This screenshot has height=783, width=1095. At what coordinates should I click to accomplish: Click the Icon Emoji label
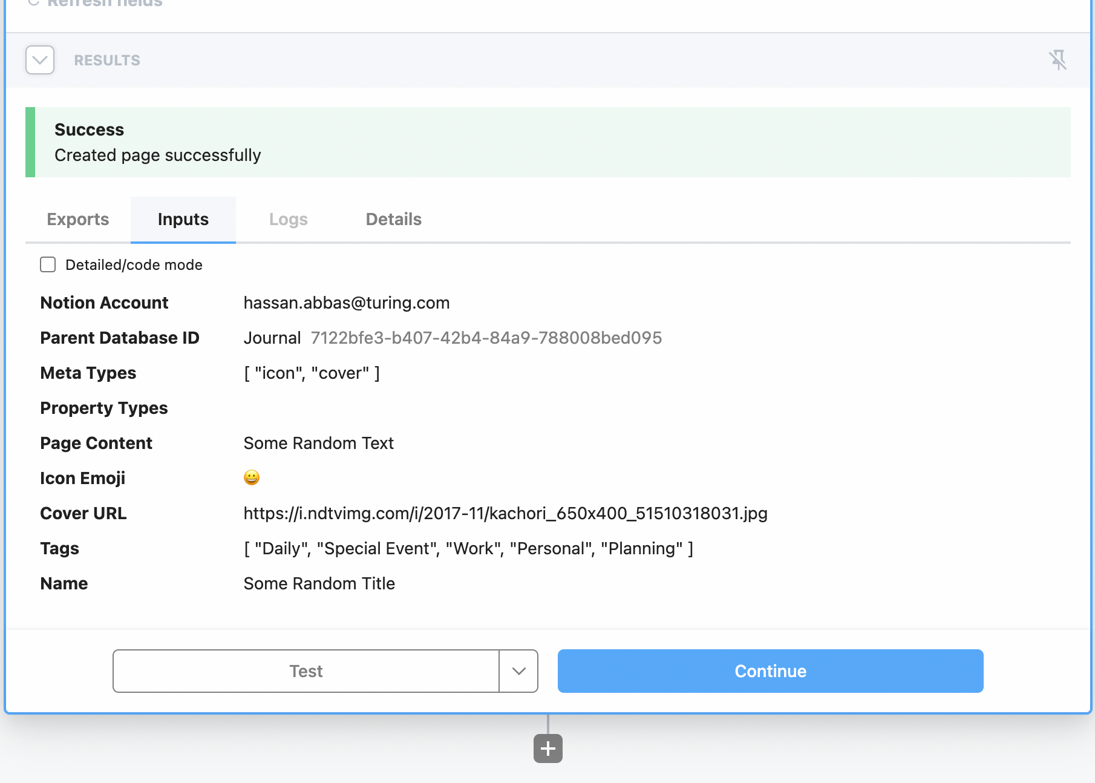tap(83, 478)
